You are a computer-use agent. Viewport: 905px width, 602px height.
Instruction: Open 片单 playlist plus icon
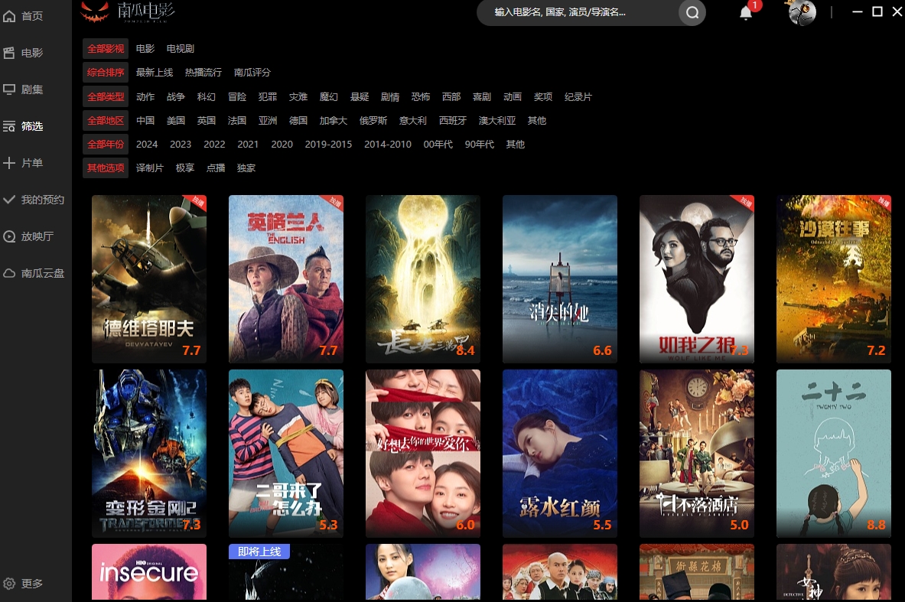(x=9, y=163)
